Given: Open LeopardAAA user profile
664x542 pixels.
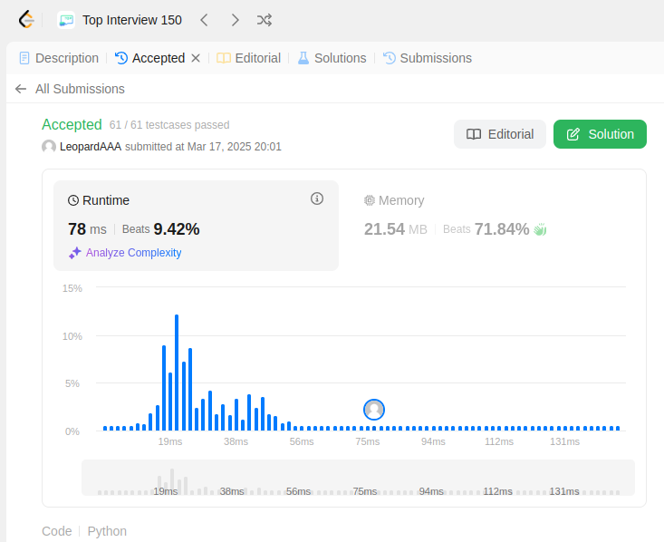Looking at the screenshot, I should tap(91, 147).
